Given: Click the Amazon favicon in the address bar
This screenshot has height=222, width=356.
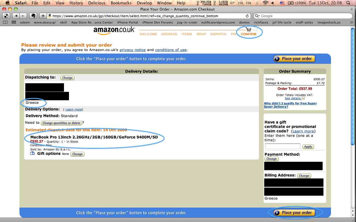Looking at the screenshot, I should [x=50, y=16].
